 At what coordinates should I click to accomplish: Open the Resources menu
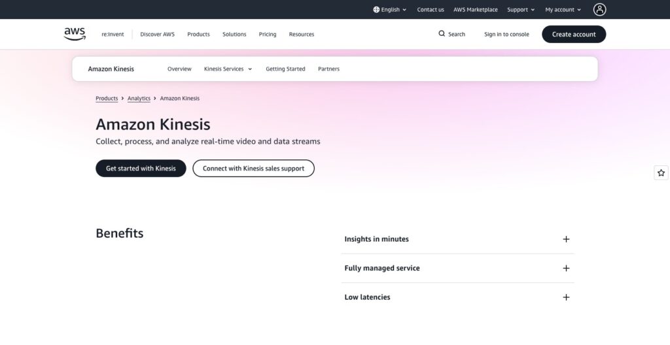301,34
